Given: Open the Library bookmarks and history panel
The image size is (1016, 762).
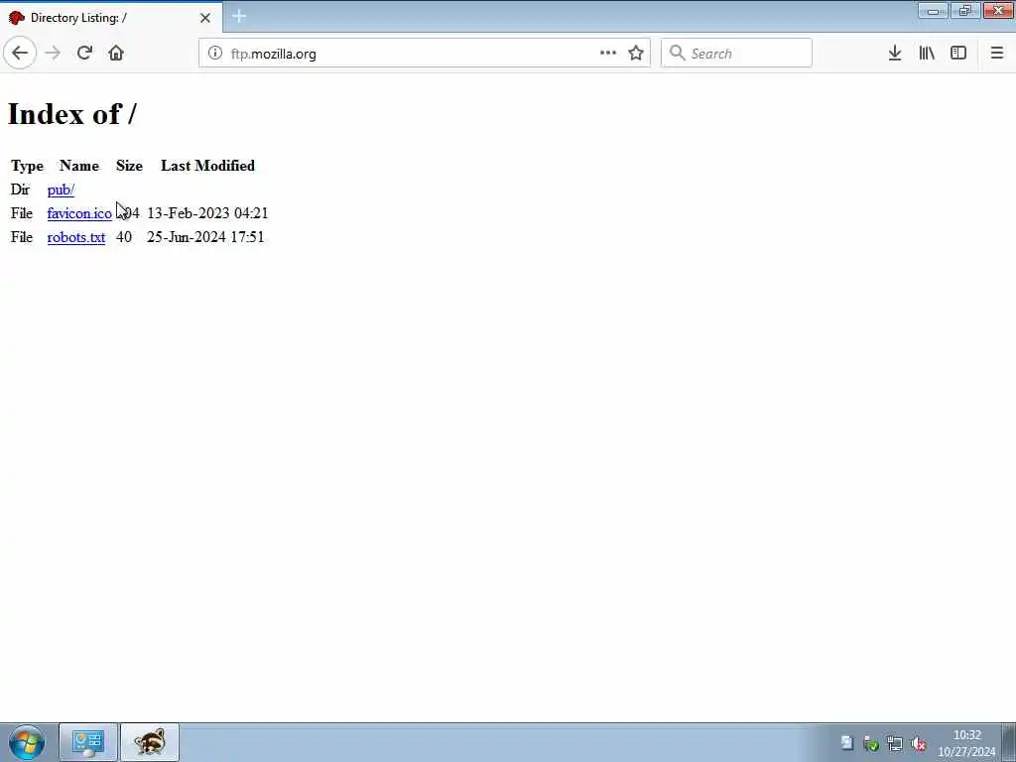Looking at the screenshot, I should pyautogui.click(x=927, y=54).
